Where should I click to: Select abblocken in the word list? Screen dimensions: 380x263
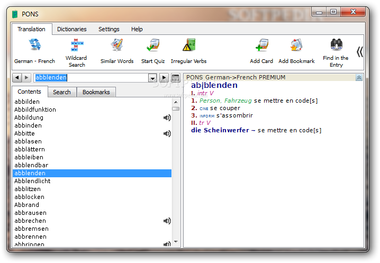(x=92, y=197)
